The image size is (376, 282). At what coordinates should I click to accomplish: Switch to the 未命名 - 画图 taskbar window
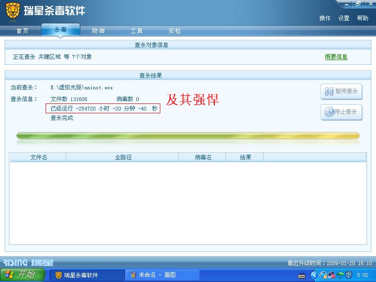pyautogui.click(x=162, y=275)
